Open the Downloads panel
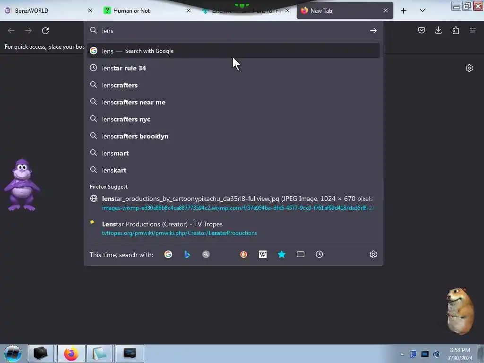 (x=438, y=30)
